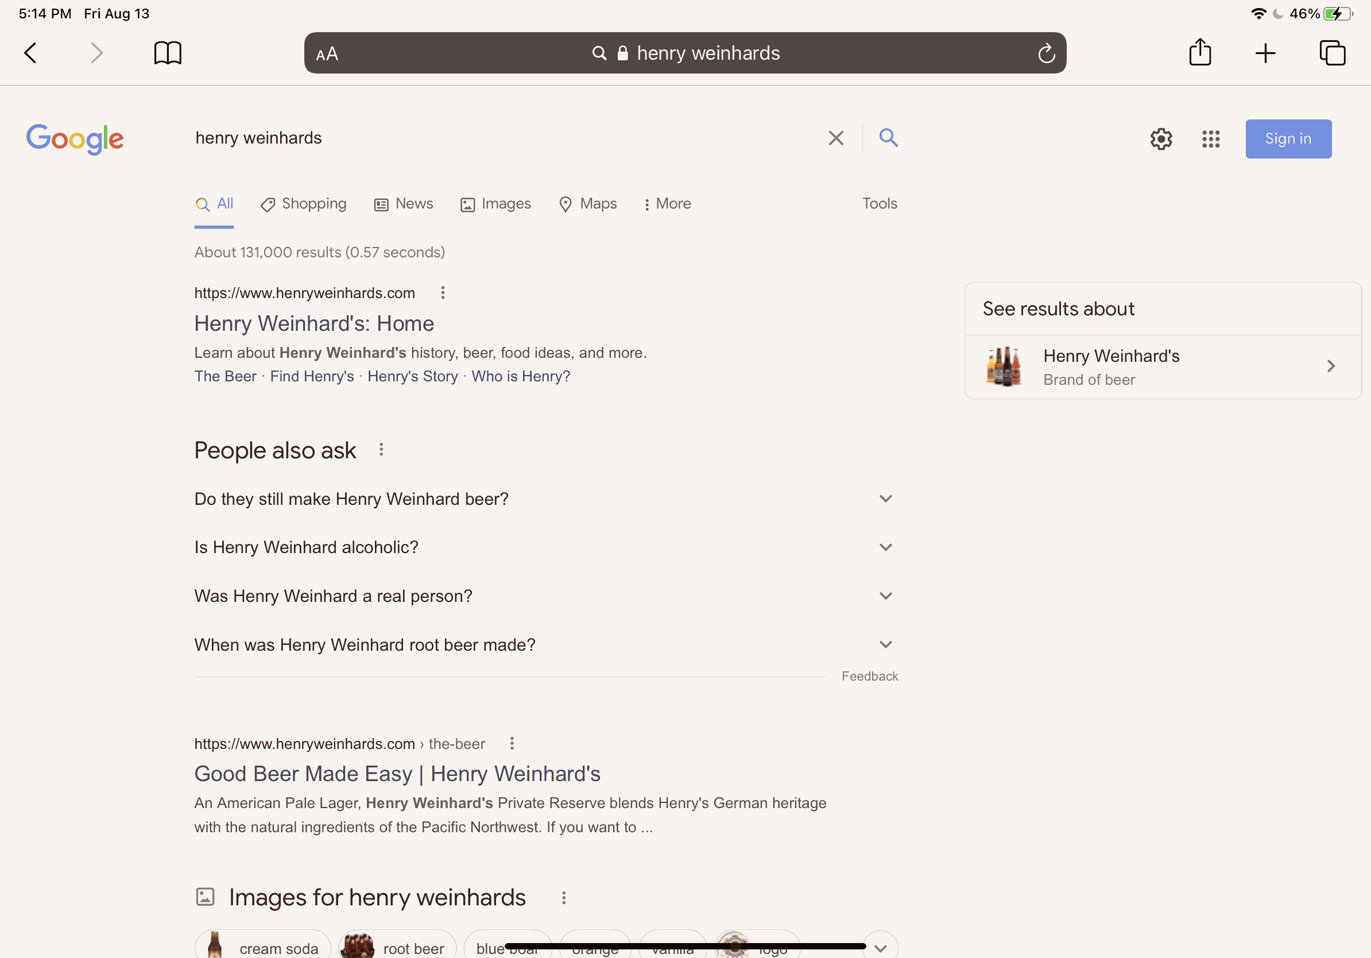1371x958 pixels.
Task: Click the blue magnifier search icon
Action: tap(888, 138)
